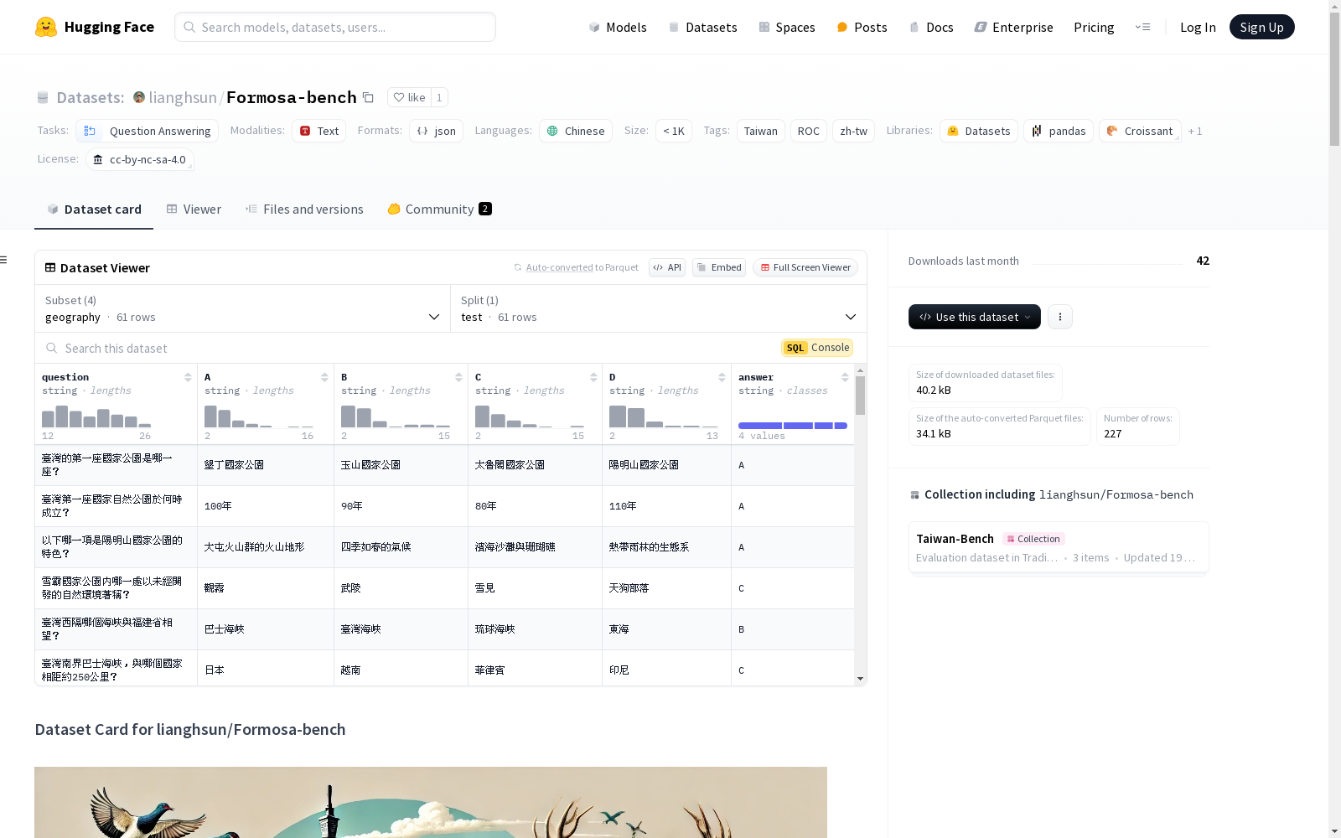The width and height of the screenshot is (1341, 838).
Task: Switch to the Viewer tab
Action: coord(194,209)
